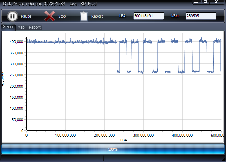Click the LBA axis title under graph

coord(124,140)
